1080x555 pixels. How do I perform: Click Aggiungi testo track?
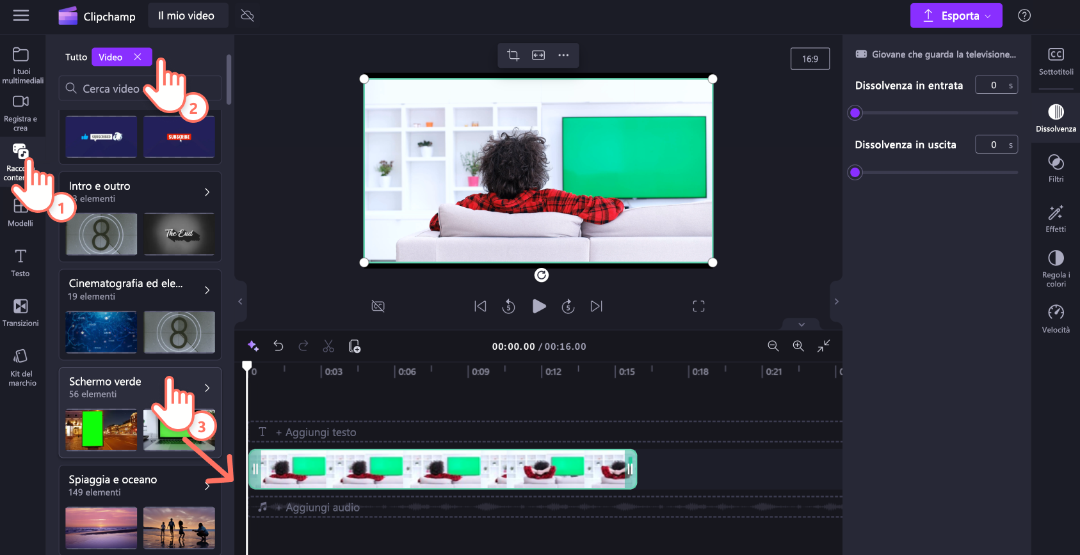coord(545,432)
